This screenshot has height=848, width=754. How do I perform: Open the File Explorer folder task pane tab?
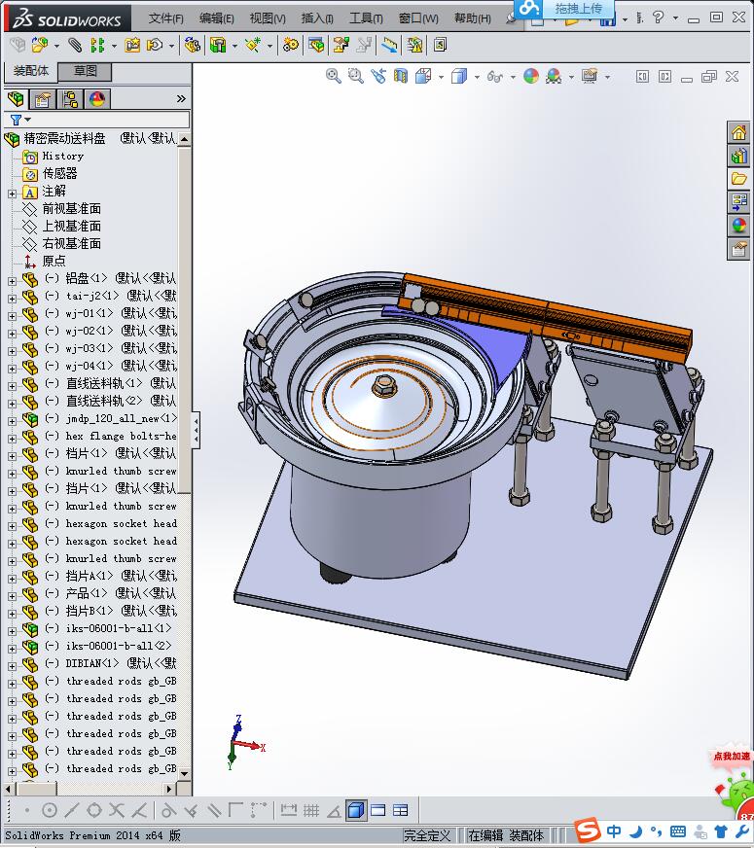coord(738,179)
